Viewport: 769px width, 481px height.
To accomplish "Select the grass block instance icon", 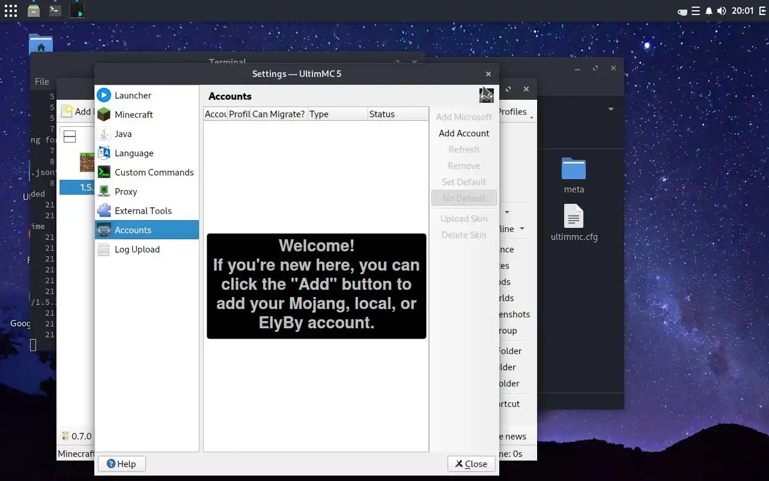I will [87, 162].
